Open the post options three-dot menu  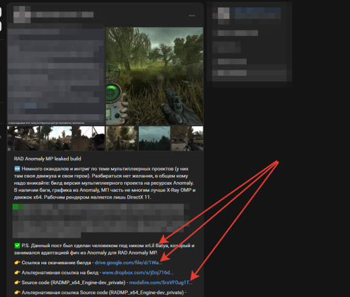click(x=192, y=16)
